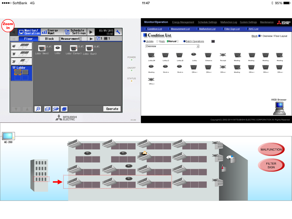
Task: Toggle Overview / Floor Layout view
Action: (275, 36)
